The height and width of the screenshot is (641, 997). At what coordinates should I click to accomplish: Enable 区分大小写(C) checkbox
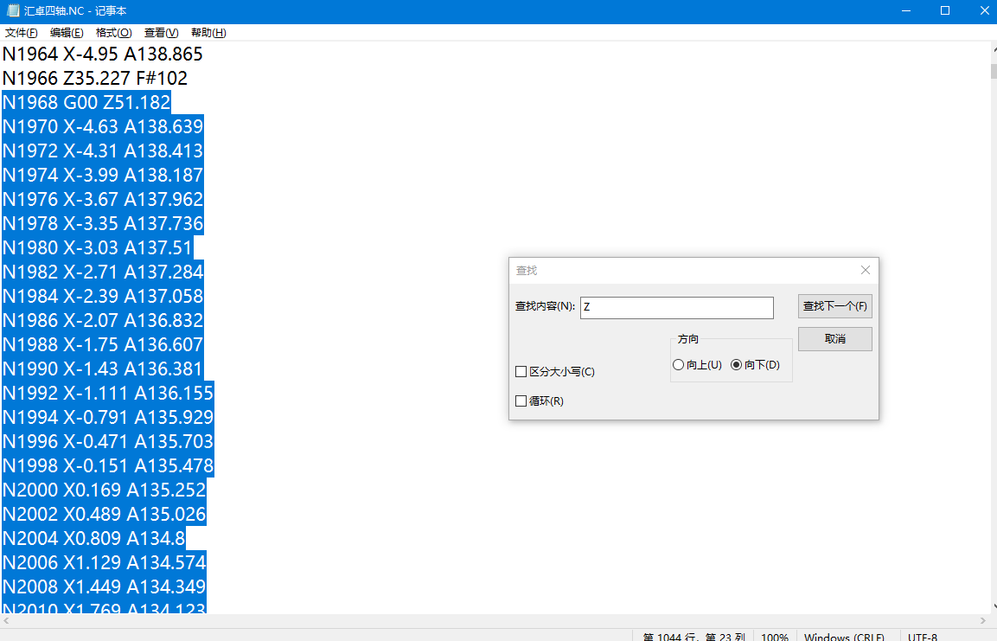coord(554,371)
